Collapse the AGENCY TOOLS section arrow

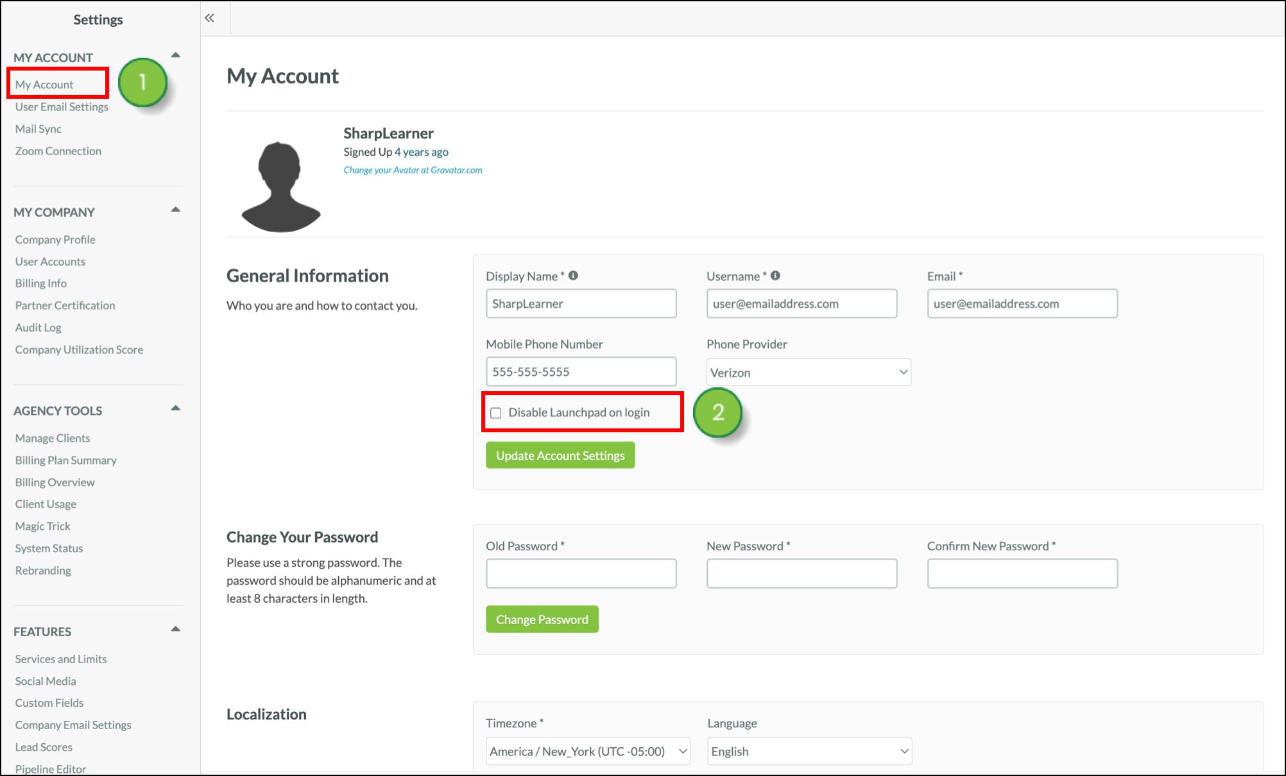(175, 409)
